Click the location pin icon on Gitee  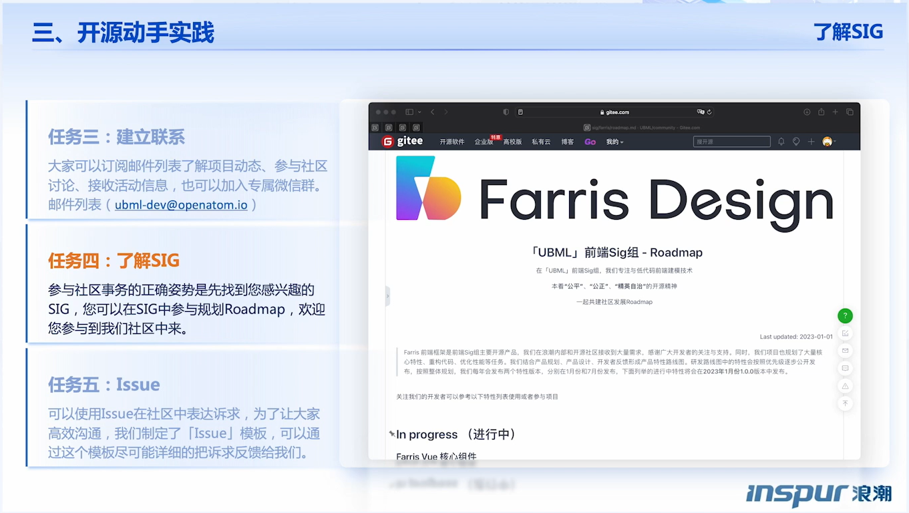(x=796, y=142)
